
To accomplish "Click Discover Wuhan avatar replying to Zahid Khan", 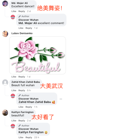I will [x=13, y=96].
